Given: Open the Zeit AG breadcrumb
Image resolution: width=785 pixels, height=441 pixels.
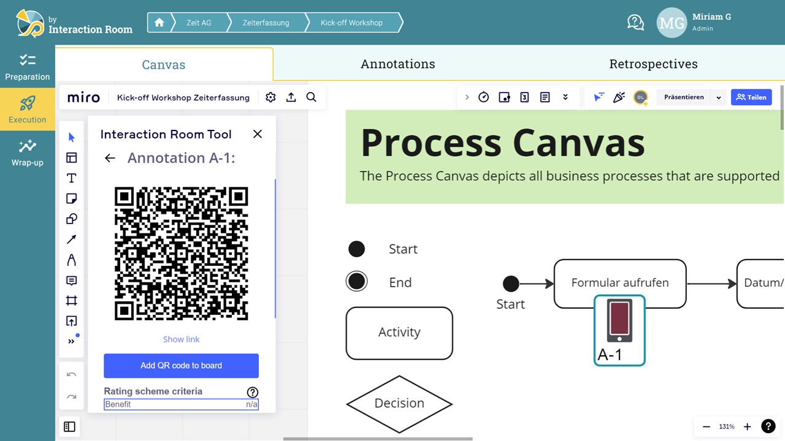Looking at the screenshot, I should (x=199, y=23).
